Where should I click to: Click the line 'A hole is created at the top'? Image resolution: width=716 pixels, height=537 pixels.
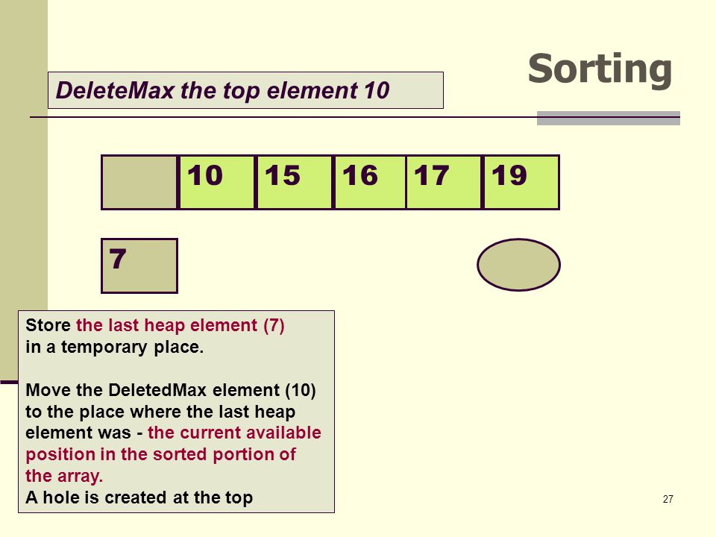[x=139, y=497]
